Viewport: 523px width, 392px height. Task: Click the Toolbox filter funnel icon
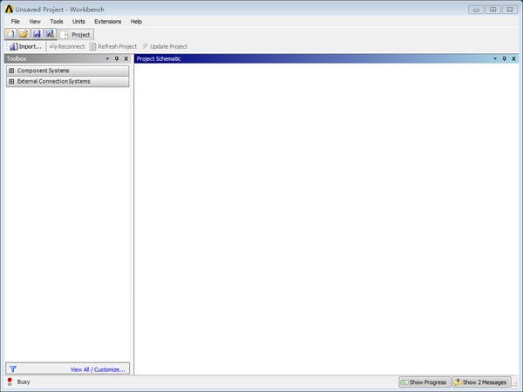tap(13, 369)
